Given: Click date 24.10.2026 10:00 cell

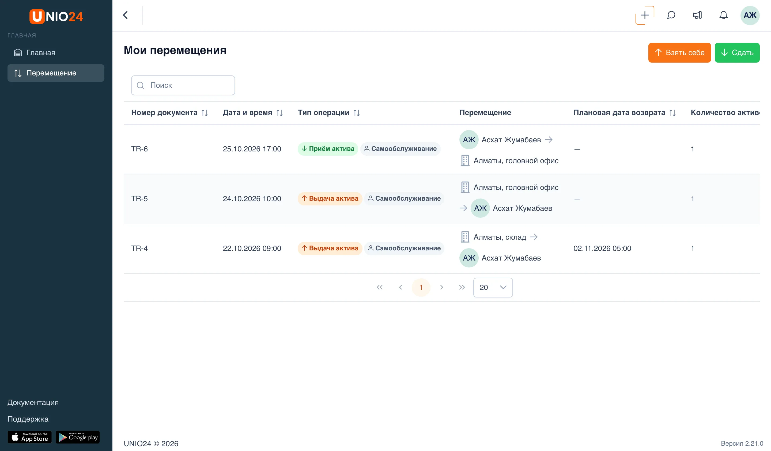Looking at the screenshot, I should pos(252,199).
